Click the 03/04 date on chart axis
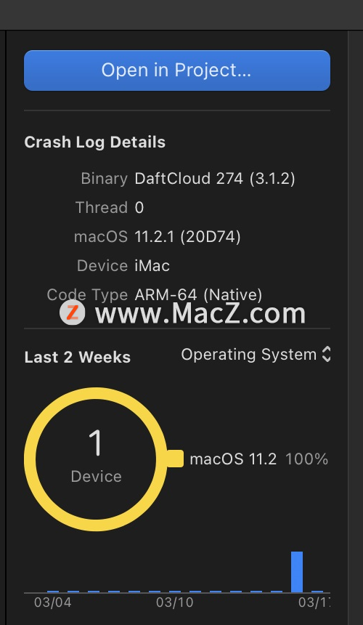The height and width of the screenshot is (625, 363). [x=52, y=602]
